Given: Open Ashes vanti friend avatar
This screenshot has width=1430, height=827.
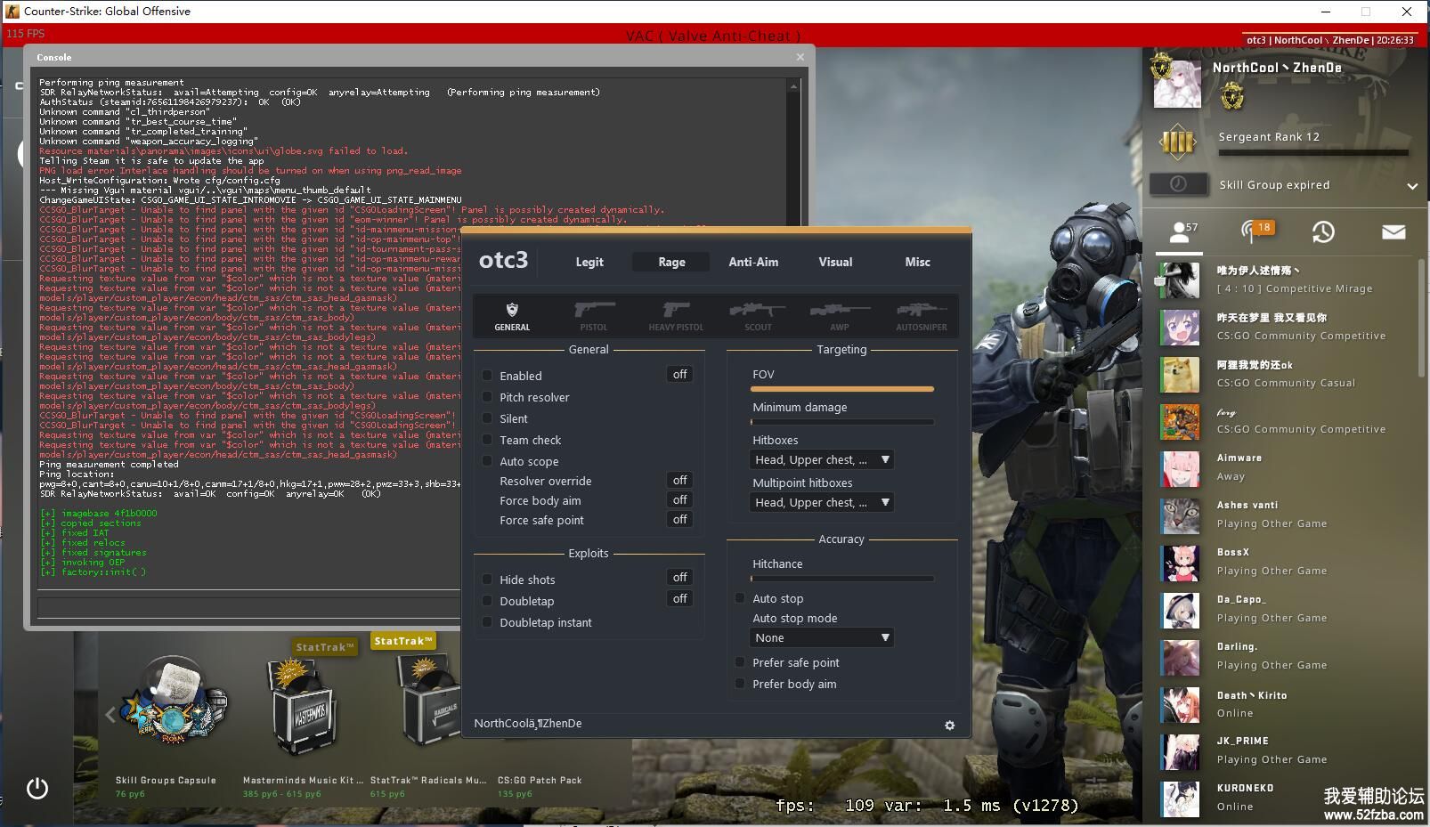Looking at the screenshot, I should pyautogui.click(x=1180, y=515).
